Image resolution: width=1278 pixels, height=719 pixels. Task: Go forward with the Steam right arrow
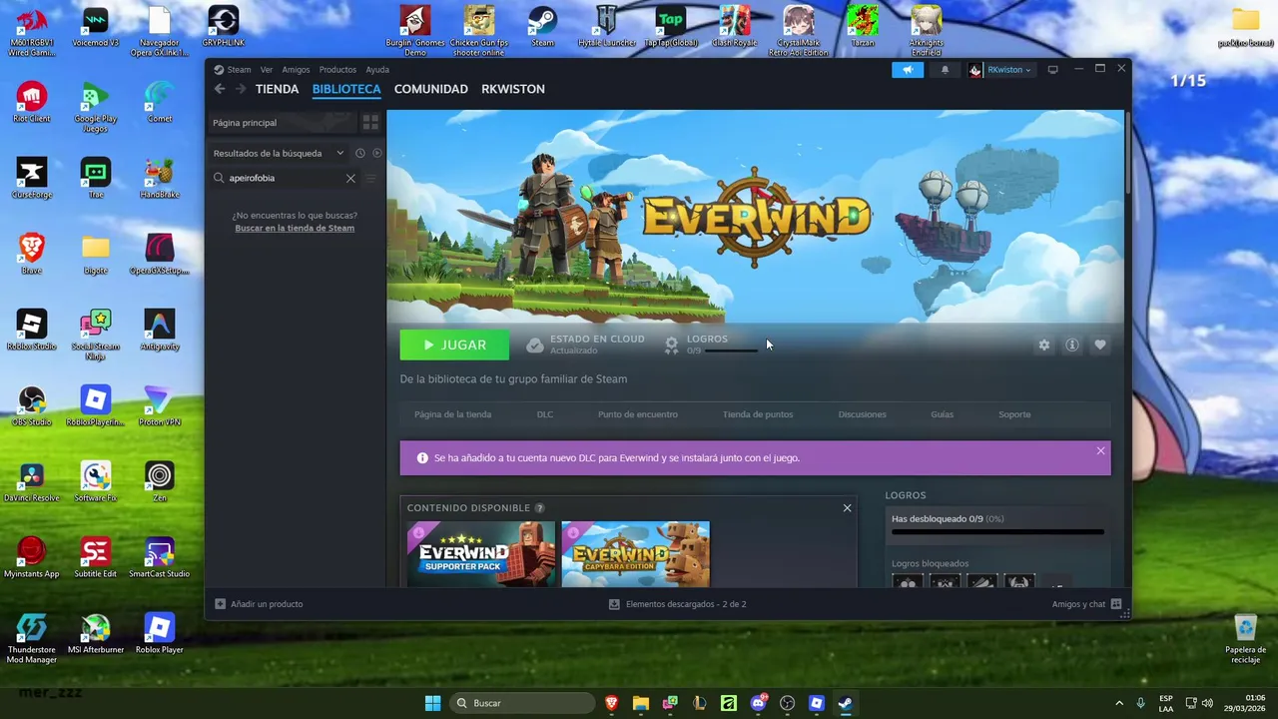point(240,89)
